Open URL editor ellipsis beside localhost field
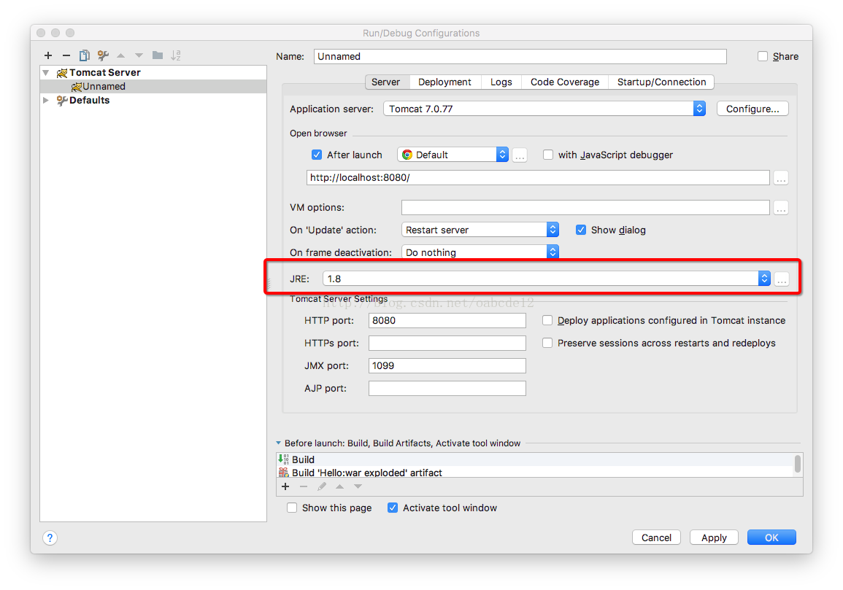843x590 pixels. tap(781, 178)
